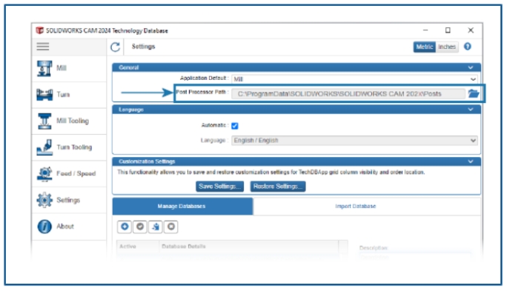Open the Language English dropdown

(354, 141)
